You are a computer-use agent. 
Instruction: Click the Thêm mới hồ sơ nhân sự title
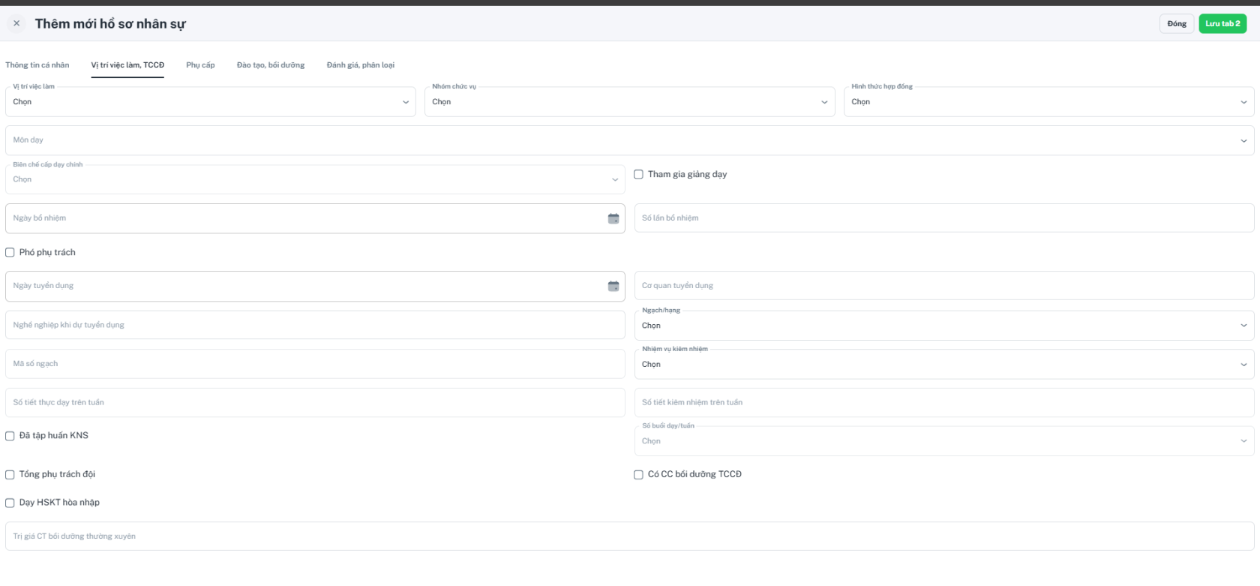pos(110,24)
